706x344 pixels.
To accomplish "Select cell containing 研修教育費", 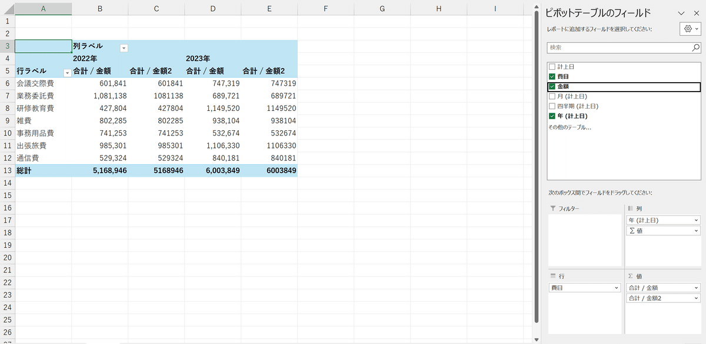I will tap(43, 108).
